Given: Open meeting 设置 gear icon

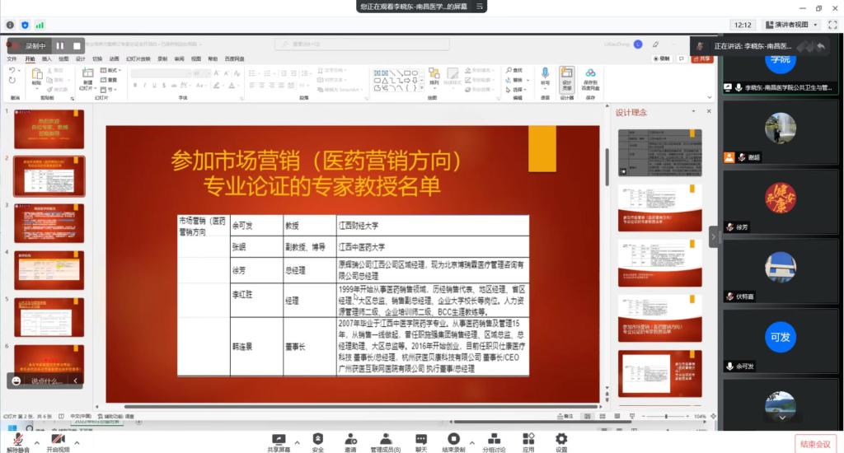Looking at the screenshot, I should tap(561, 441).
